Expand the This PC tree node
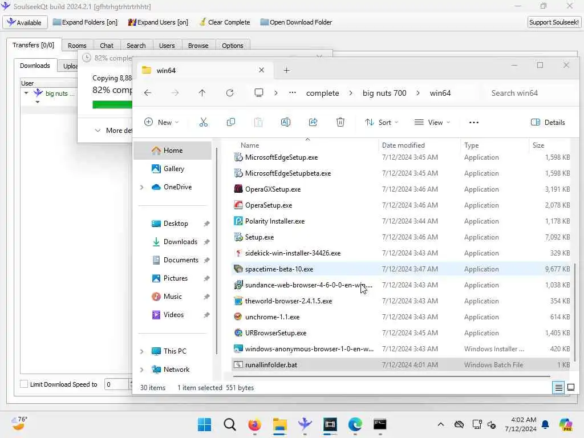Image resolution: width=584 pixels, height=438 pixels. [x=141, y=351]
